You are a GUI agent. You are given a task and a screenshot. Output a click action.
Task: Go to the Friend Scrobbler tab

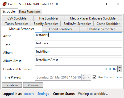point(61,29)
